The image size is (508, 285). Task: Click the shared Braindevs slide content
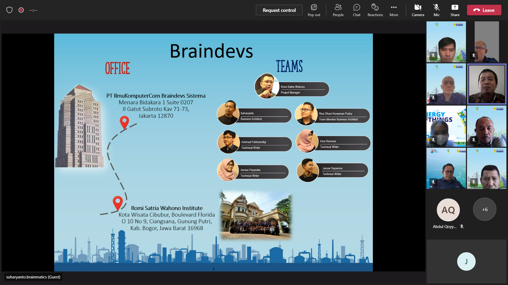(x=213, y=152)
